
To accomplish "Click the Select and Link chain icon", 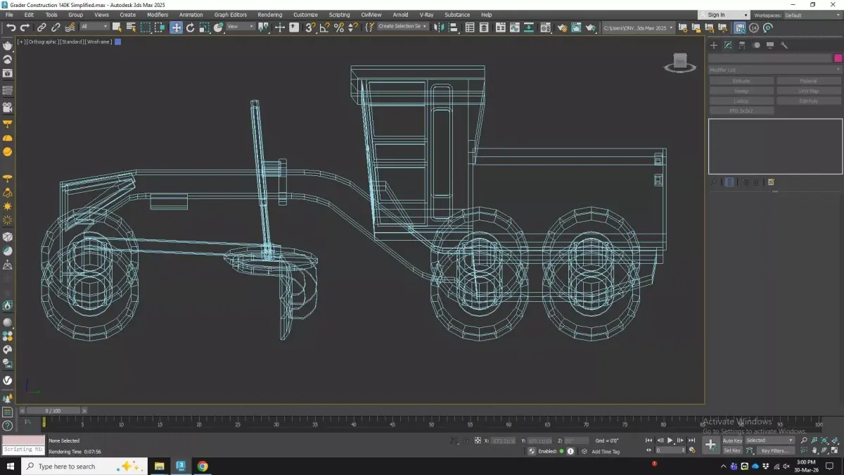I will coord(41,27).
